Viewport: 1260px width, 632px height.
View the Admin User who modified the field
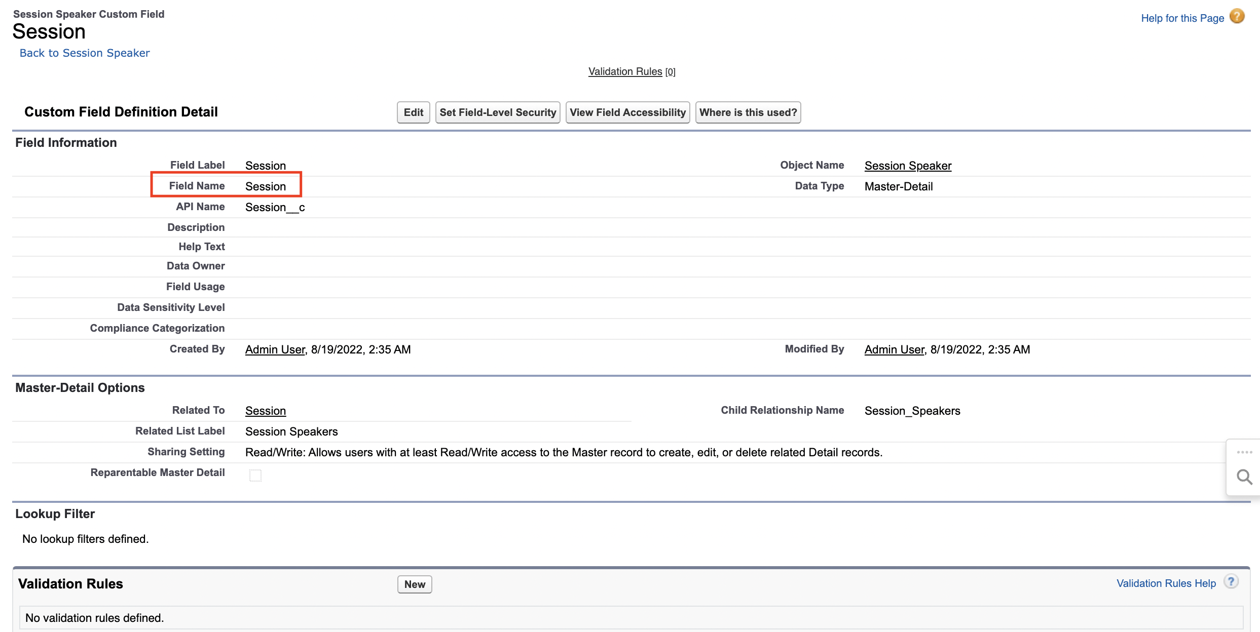click(894, 349)
